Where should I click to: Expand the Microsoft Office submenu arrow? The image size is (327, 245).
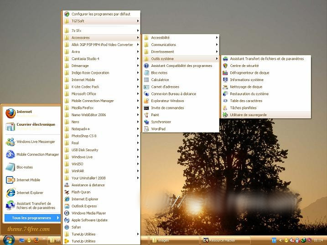(x=138, y=94)
